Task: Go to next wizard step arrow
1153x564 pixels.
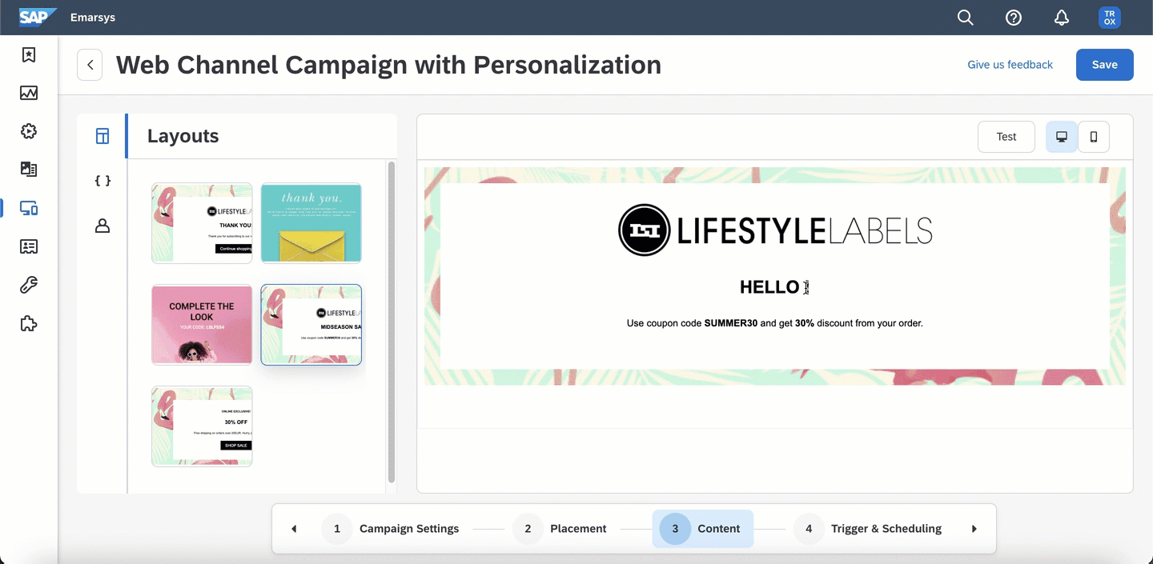Action: pos(974,529)
